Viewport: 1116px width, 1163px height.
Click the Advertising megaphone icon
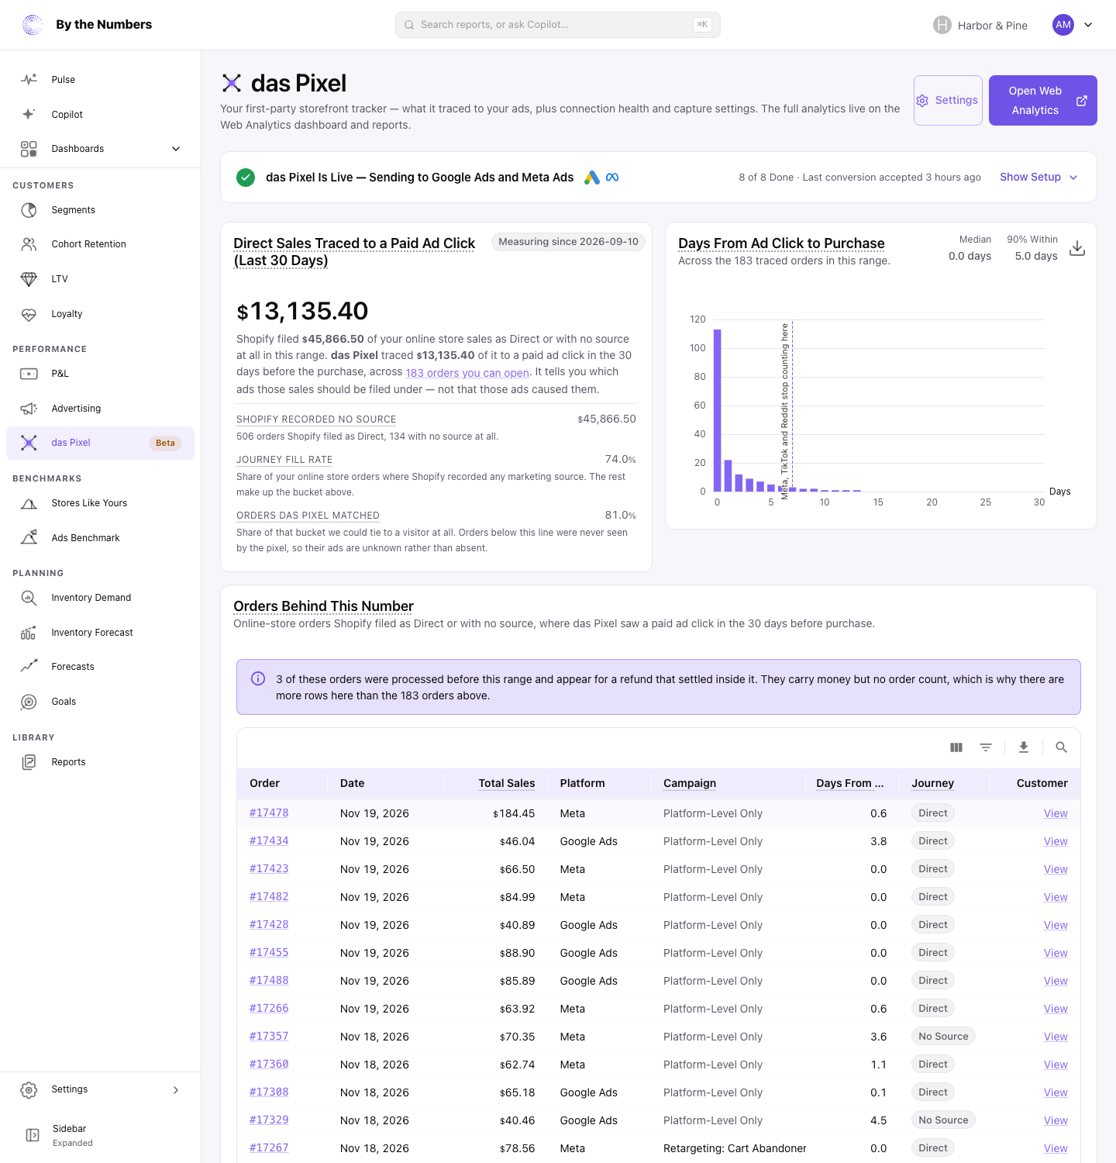click(29, 409)
